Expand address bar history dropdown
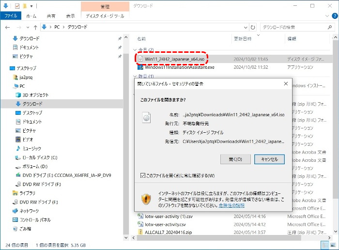339x250 pixels. (x=246, y=27)
